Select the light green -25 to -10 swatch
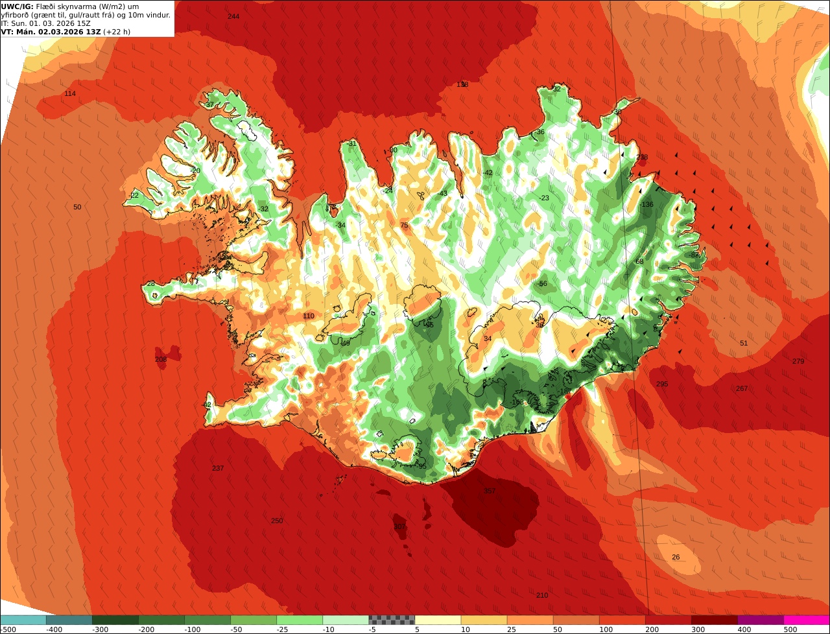Viewport: 830px width, 634px height. click(300, 619)
